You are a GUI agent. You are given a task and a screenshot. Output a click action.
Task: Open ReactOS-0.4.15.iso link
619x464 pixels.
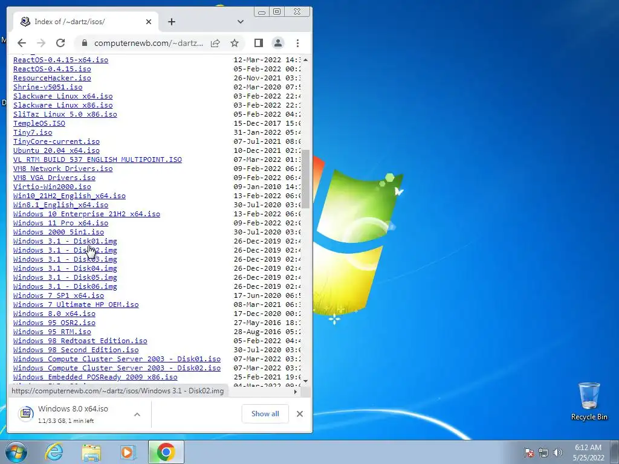52,69
